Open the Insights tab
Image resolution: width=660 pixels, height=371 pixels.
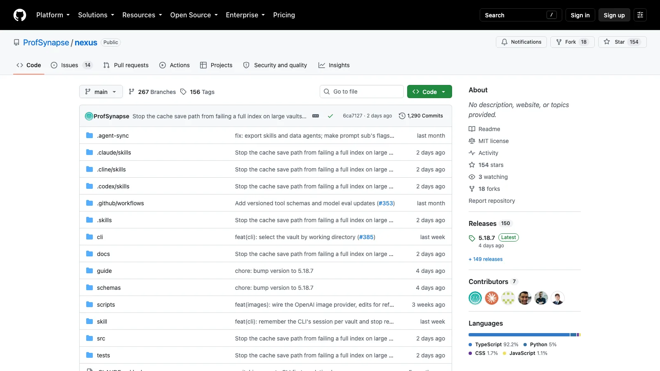(334, 65)
